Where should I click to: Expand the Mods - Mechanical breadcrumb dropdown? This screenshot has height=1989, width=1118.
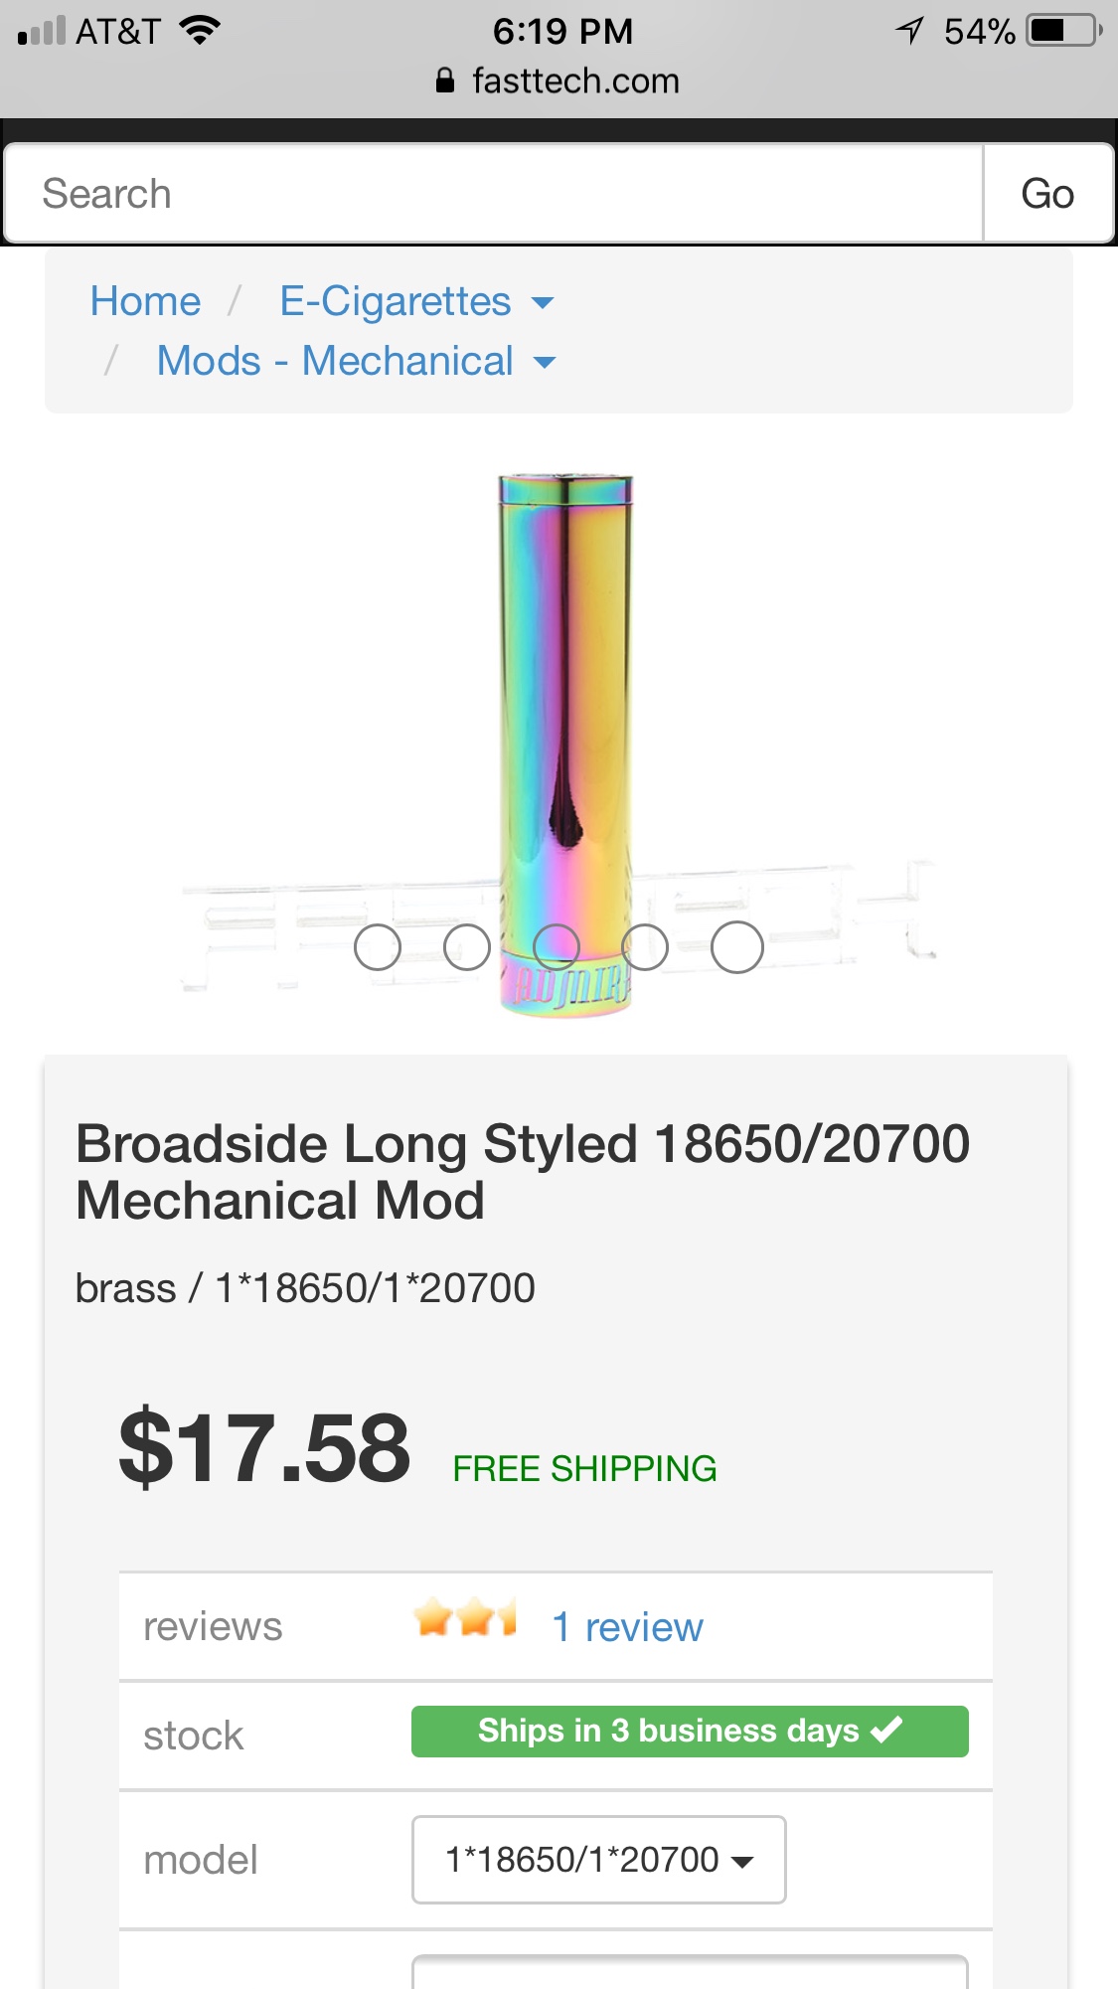pyautogui.click(x=545, y=362)
